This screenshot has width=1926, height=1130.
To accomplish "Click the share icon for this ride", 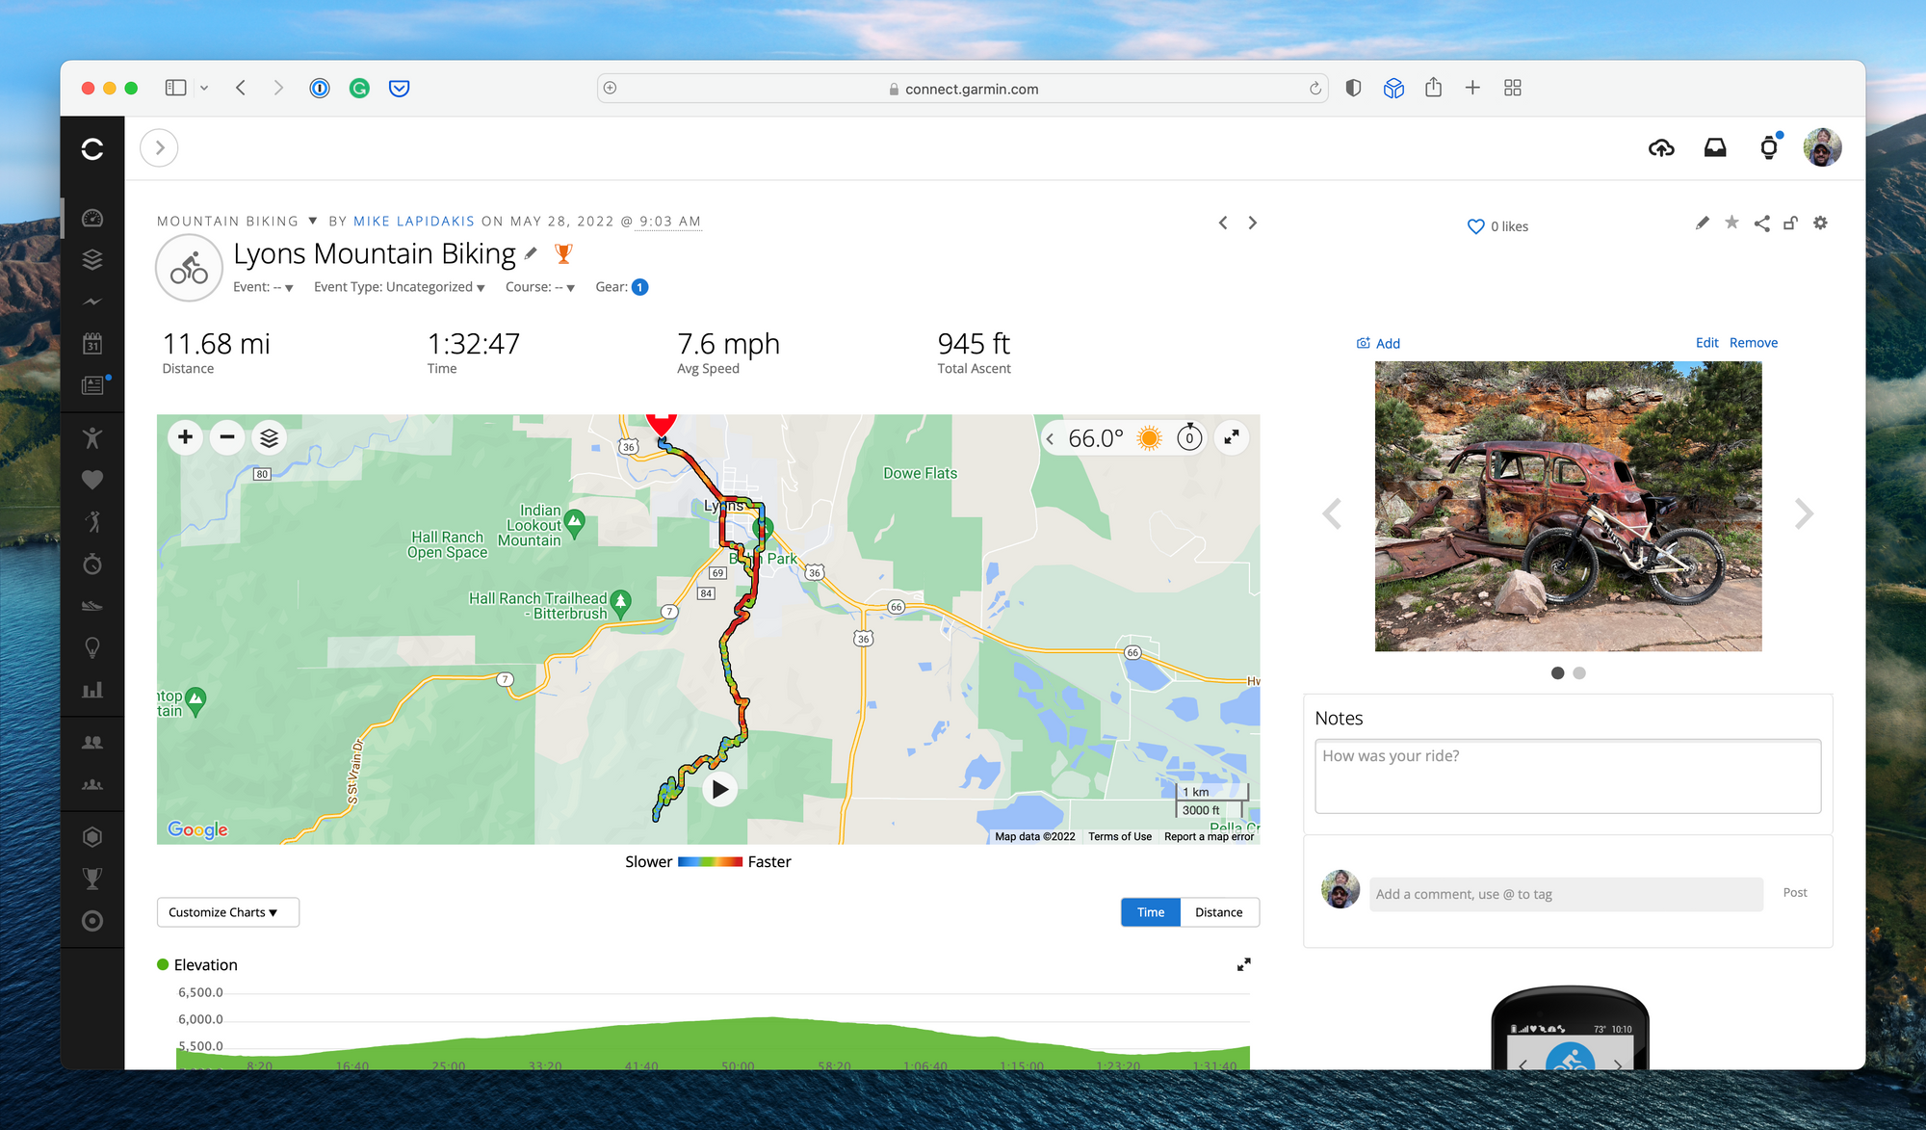I will 1762,224.
